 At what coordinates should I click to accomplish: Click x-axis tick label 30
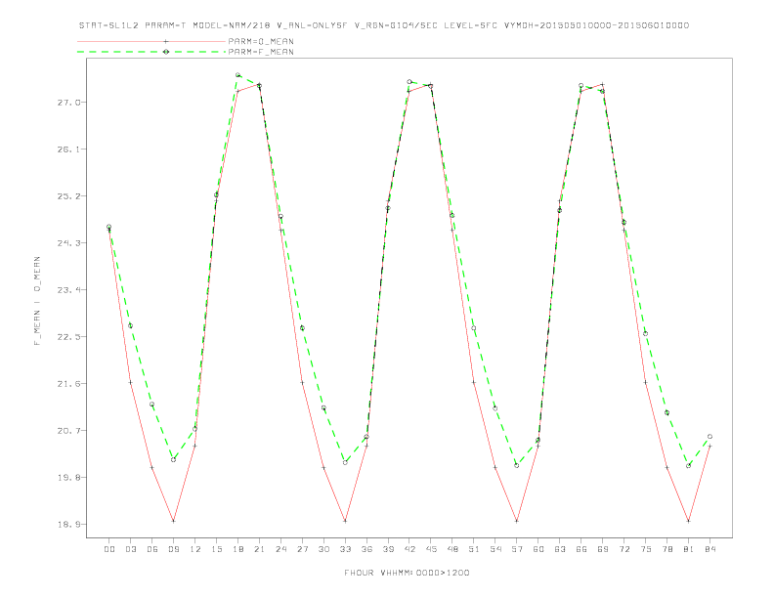[x=323, y=549]
